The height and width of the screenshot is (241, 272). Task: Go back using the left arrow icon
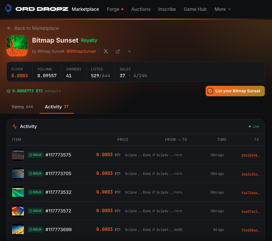pos(9,28)
